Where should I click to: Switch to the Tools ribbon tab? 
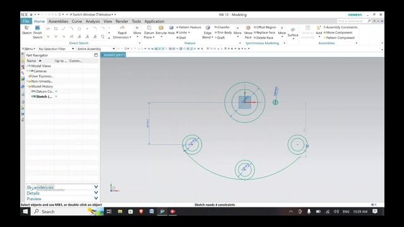coord(136,21)
